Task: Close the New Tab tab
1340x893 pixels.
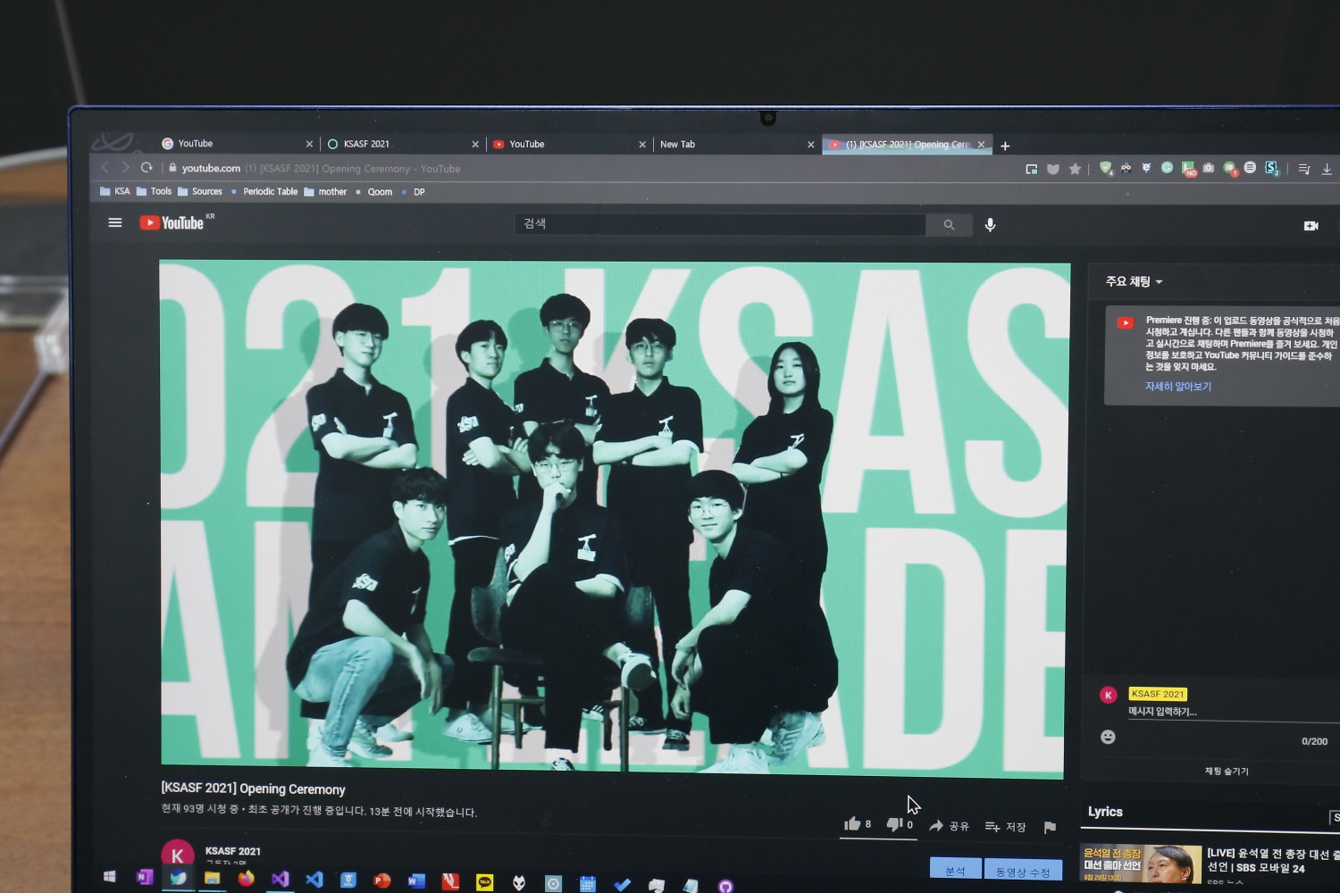Action: [x=810, y=145]
